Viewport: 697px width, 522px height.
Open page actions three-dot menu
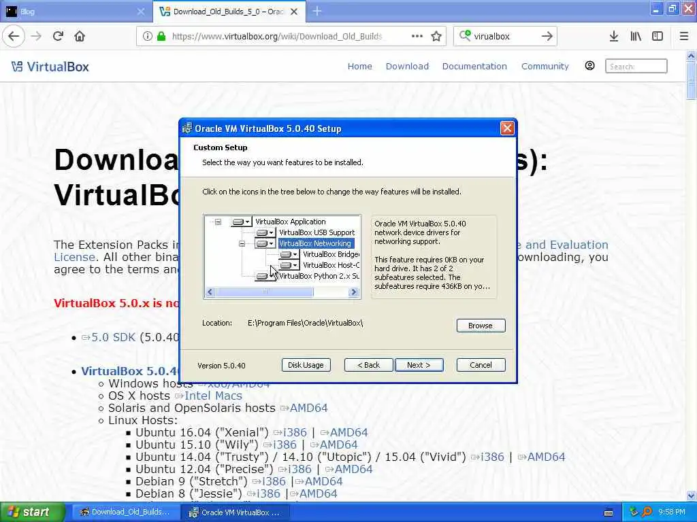pyautogui.click(x=417, y=37)
